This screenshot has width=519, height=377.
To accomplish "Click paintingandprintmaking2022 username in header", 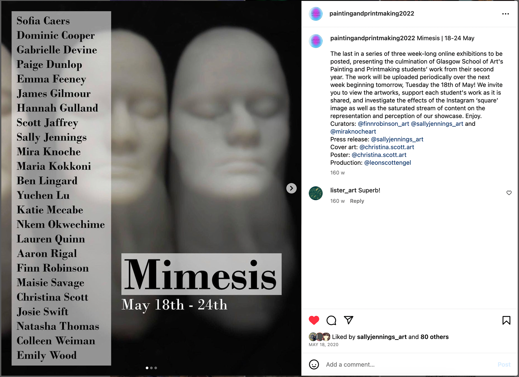I will click(372, 14).
